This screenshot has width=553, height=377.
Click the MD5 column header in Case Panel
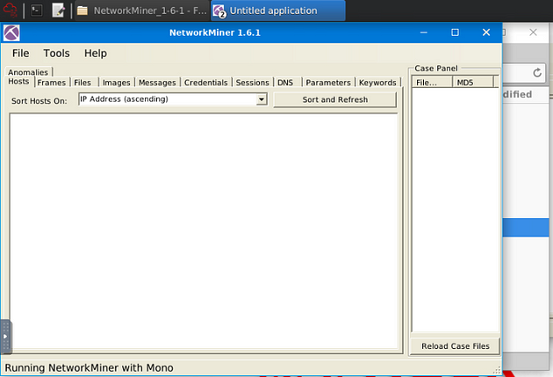point(473,83)
